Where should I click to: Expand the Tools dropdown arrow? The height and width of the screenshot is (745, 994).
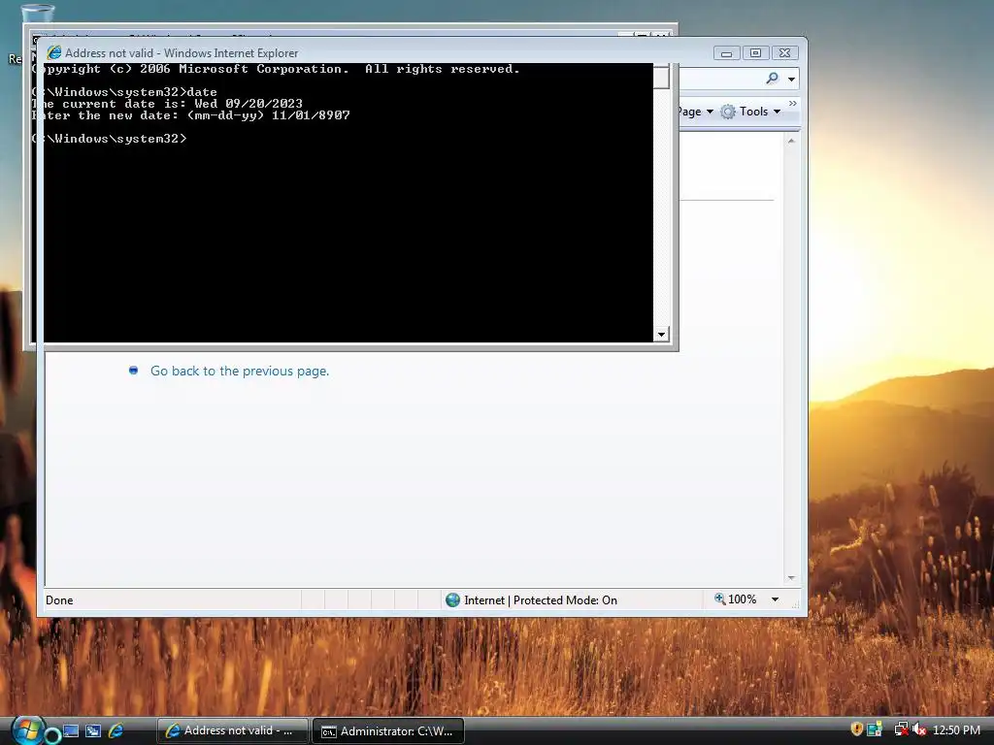(777, 112)
